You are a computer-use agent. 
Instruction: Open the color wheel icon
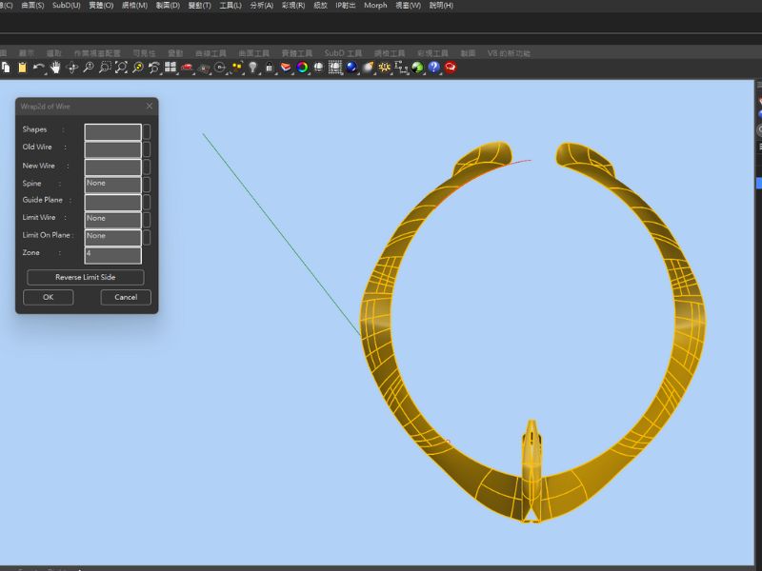pyautogui.click(x=302, y=68)
